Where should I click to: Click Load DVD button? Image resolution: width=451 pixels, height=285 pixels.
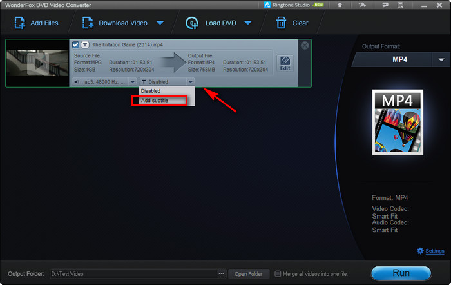coord(211,23)
